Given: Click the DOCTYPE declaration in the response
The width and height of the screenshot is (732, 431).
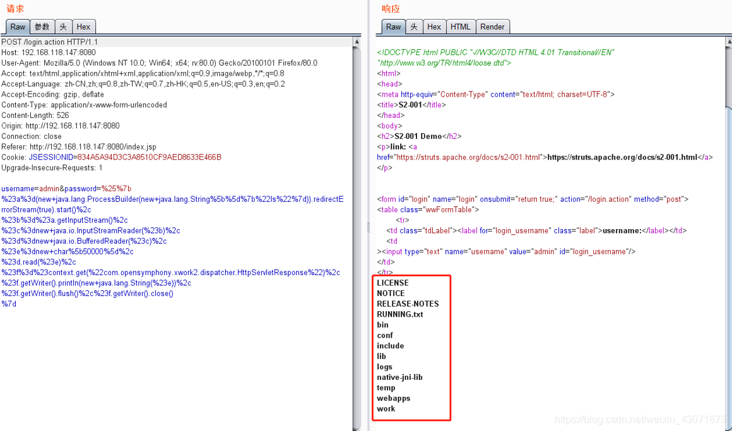Looking at the screenshot, I should pyautogui.click(x=496, y=57).
